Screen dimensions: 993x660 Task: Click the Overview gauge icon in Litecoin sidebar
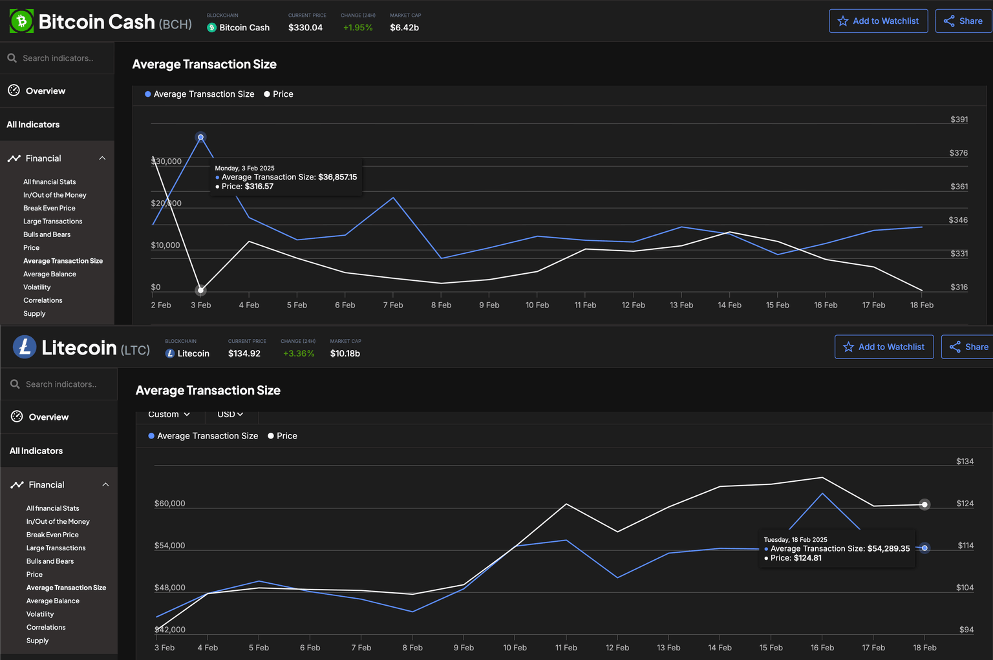tap(17, 417)
